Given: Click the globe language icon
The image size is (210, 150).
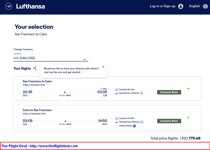Looking at the screenshot, I should [x=205, y=6].
